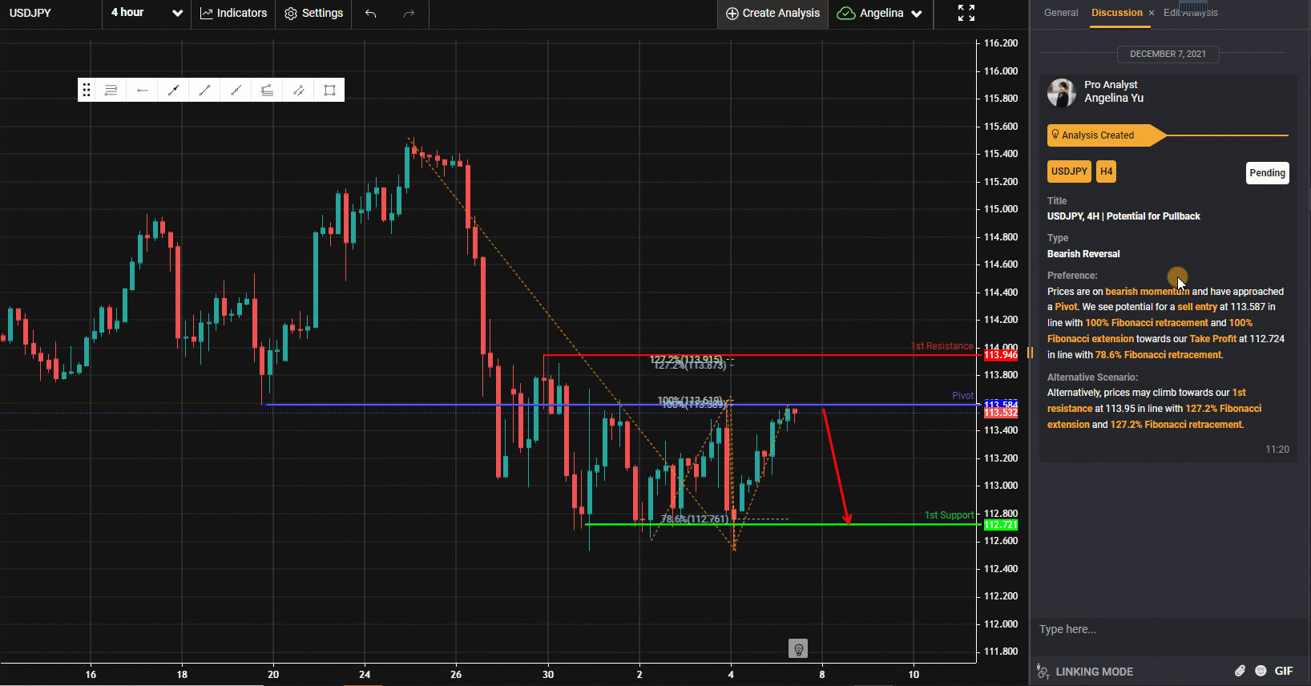
Task: Grab the drawing toolbar drag handle
Action: pos(87,90)
